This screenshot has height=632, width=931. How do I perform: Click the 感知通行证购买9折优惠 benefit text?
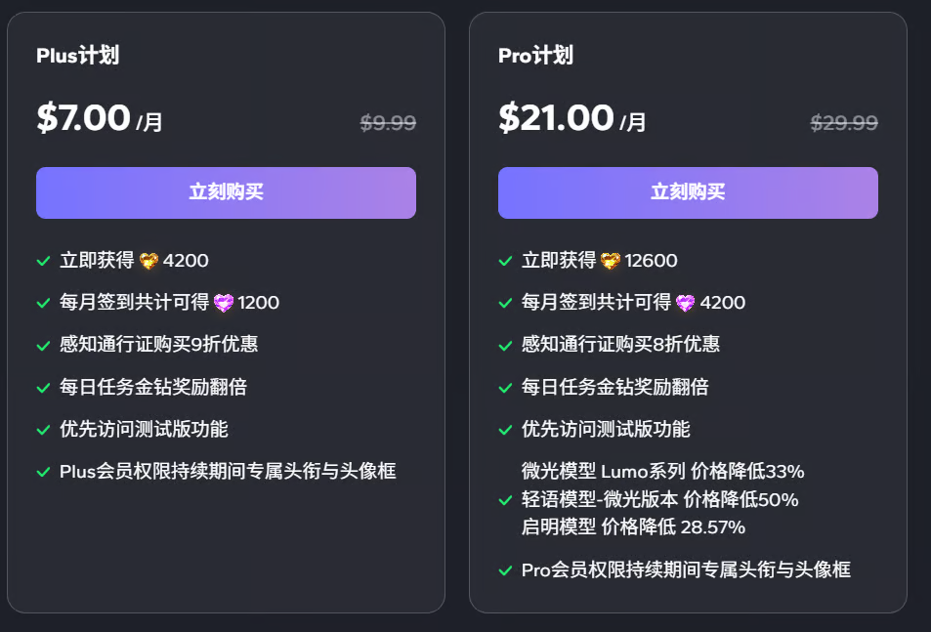point(158,344)
